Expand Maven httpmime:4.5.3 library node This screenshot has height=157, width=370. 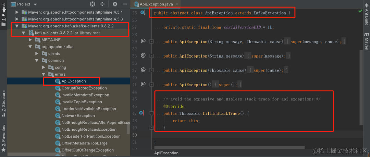16,19
